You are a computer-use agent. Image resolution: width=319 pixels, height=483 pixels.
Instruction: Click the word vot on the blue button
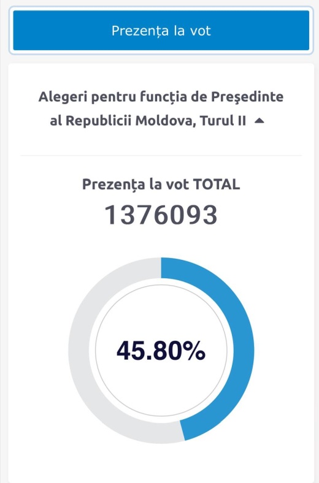tap(200, 31)
